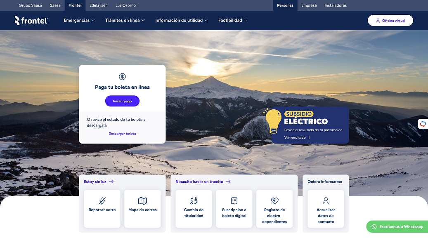Expand Información de utilidad menu
The image size is (428, 238).
182,20
